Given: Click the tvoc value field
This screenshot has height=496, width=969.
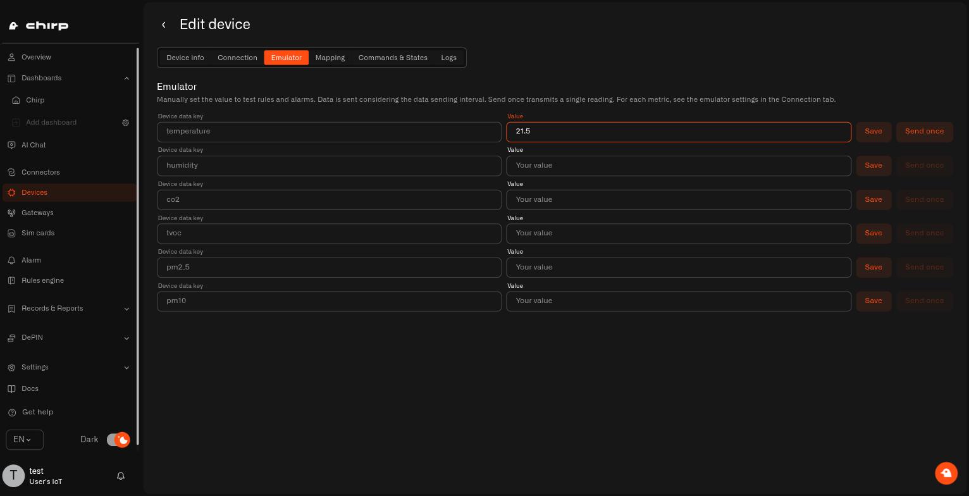Looking at the screenshot, I should click(x=679, y=233).
